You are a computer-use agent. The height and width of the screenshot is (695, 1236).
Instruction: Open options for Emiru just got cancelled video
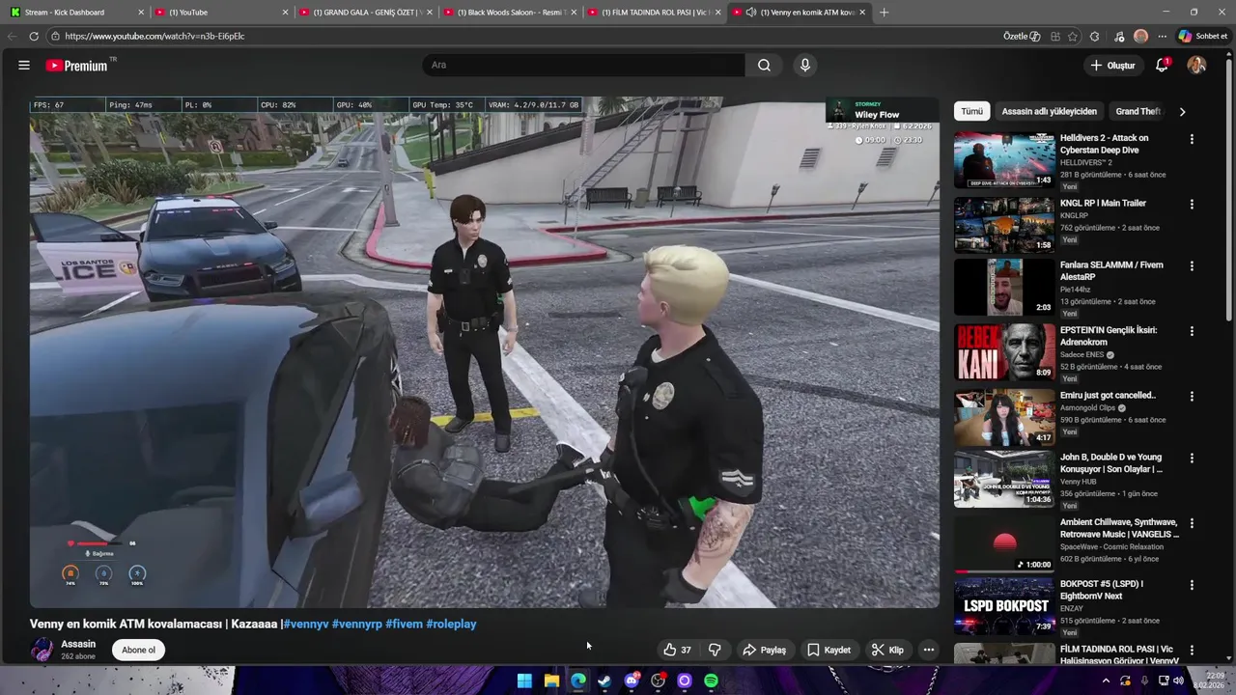pyautogui.click(x=1192, y=396)
